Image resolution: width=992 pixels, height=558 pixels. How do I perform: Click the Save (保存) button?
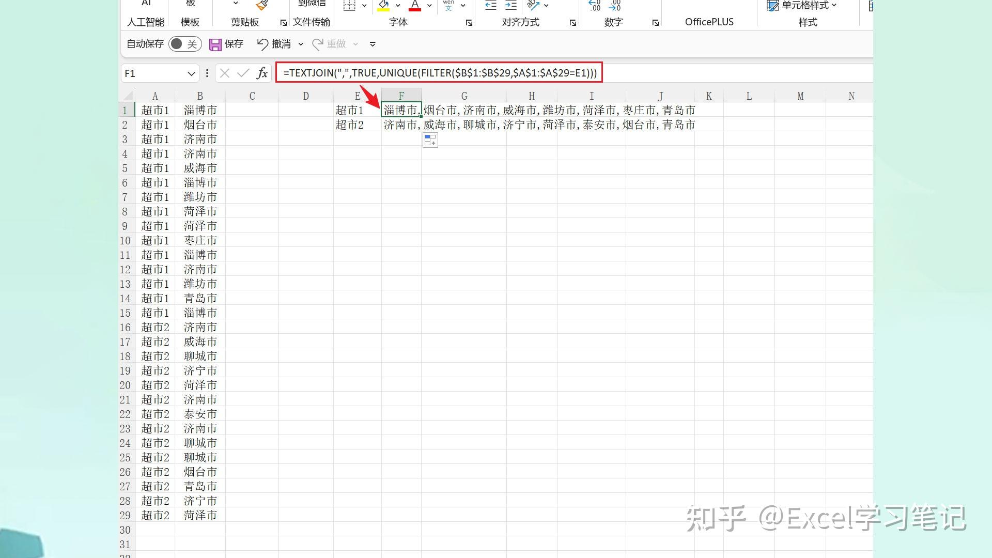click(x=226, y=44)
